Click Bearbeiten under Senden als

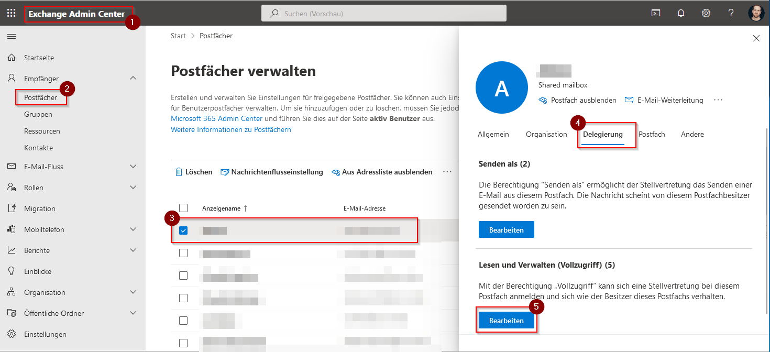click(507, 229)
